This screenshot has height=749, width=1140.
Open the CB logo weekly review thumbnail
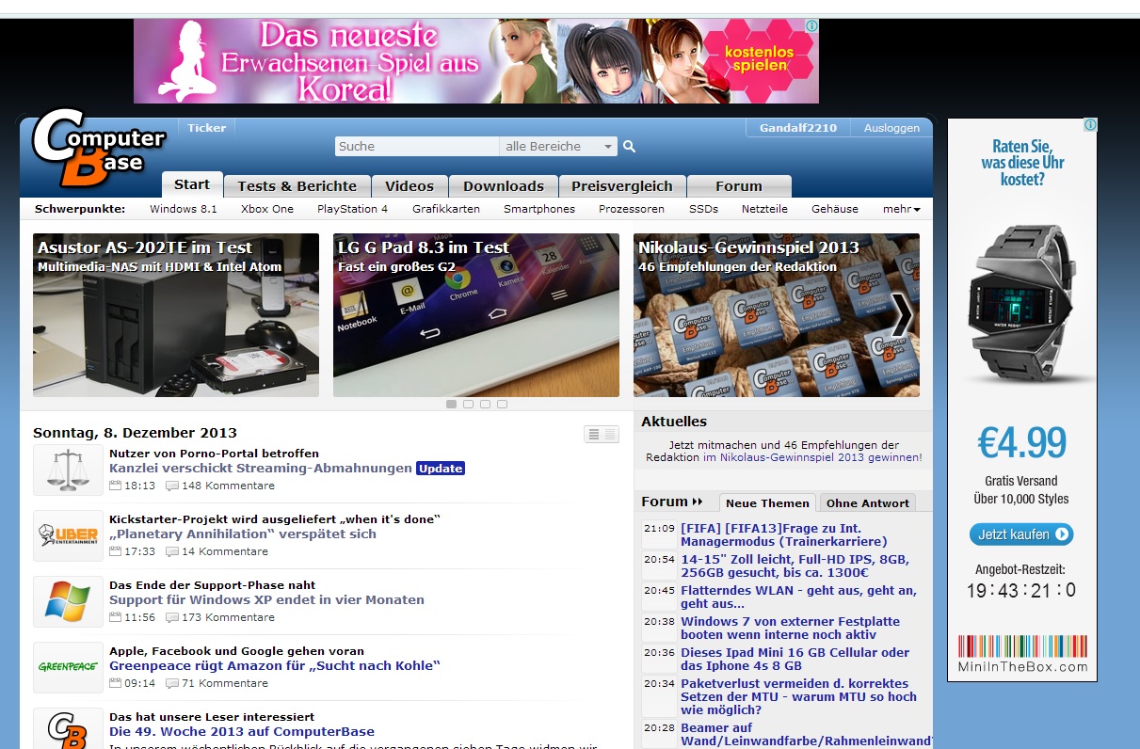(68, 729)
